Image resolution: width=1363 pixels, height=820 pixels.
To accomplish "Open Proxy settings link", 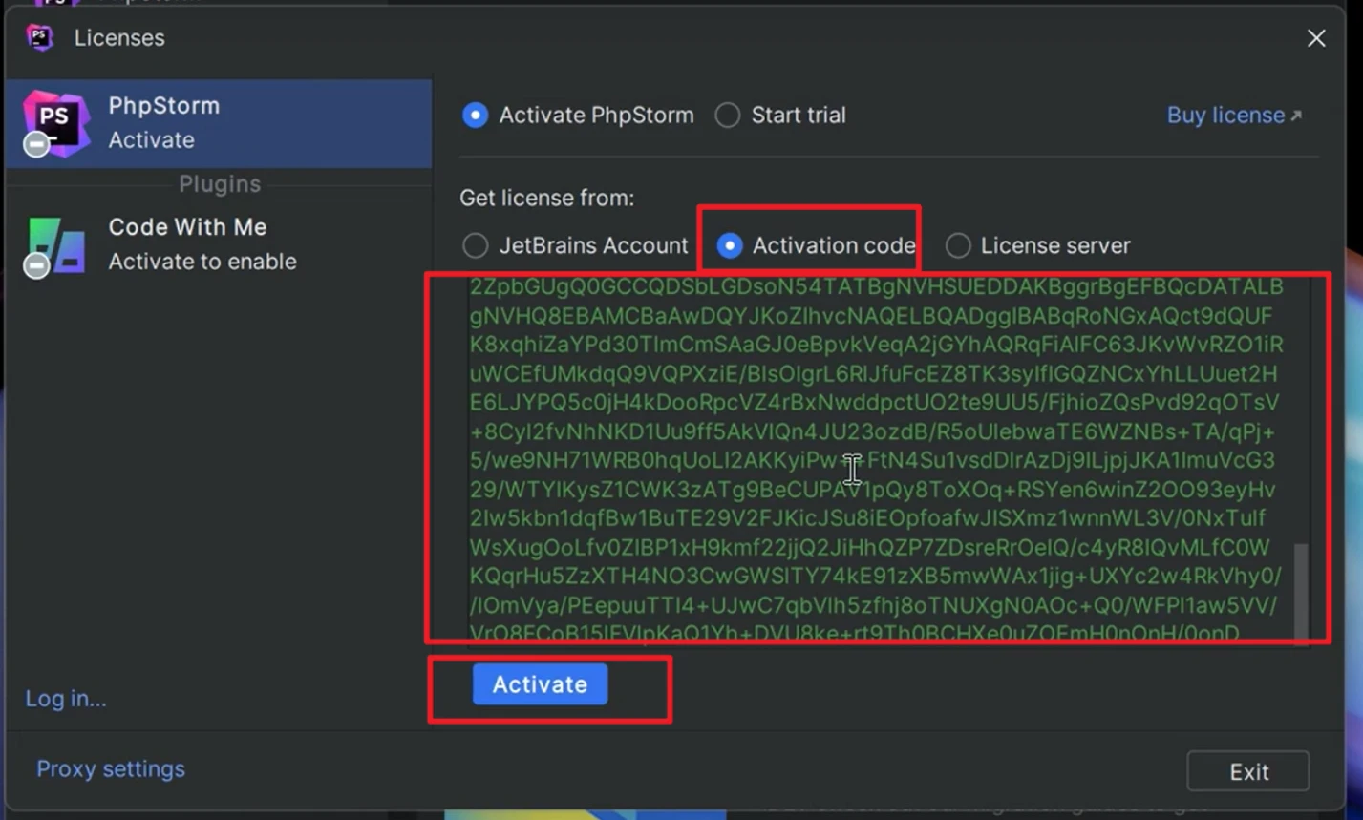I will 111,769.
